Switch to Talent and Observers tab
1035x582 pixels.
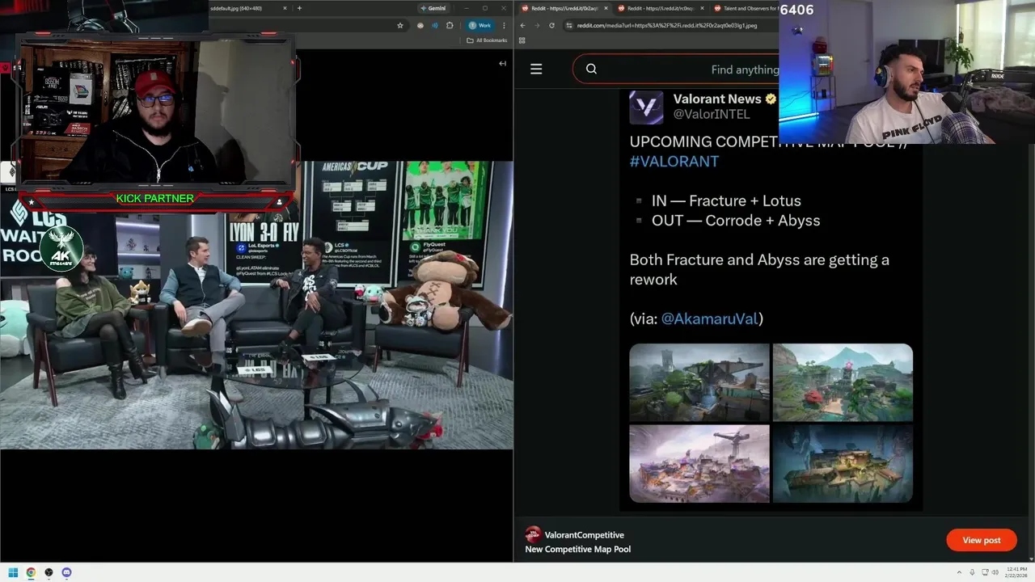(746, 8)
